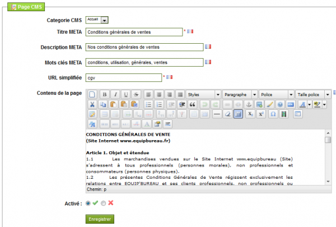Click the Page CMS header tab

pos(26,7)
